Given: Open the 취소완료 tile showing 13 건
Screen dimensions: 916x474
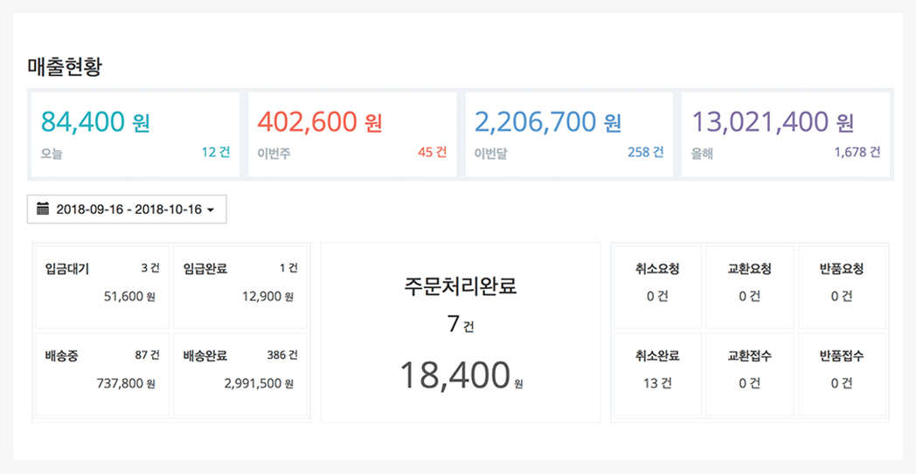Looking at the screenshot, I should point(658,374).
